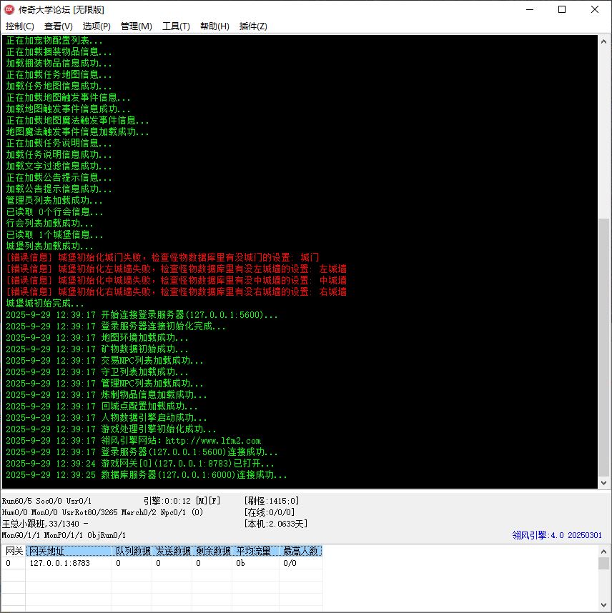Click the 翎风引擎网站 URL log line

(x=134, y=441)
